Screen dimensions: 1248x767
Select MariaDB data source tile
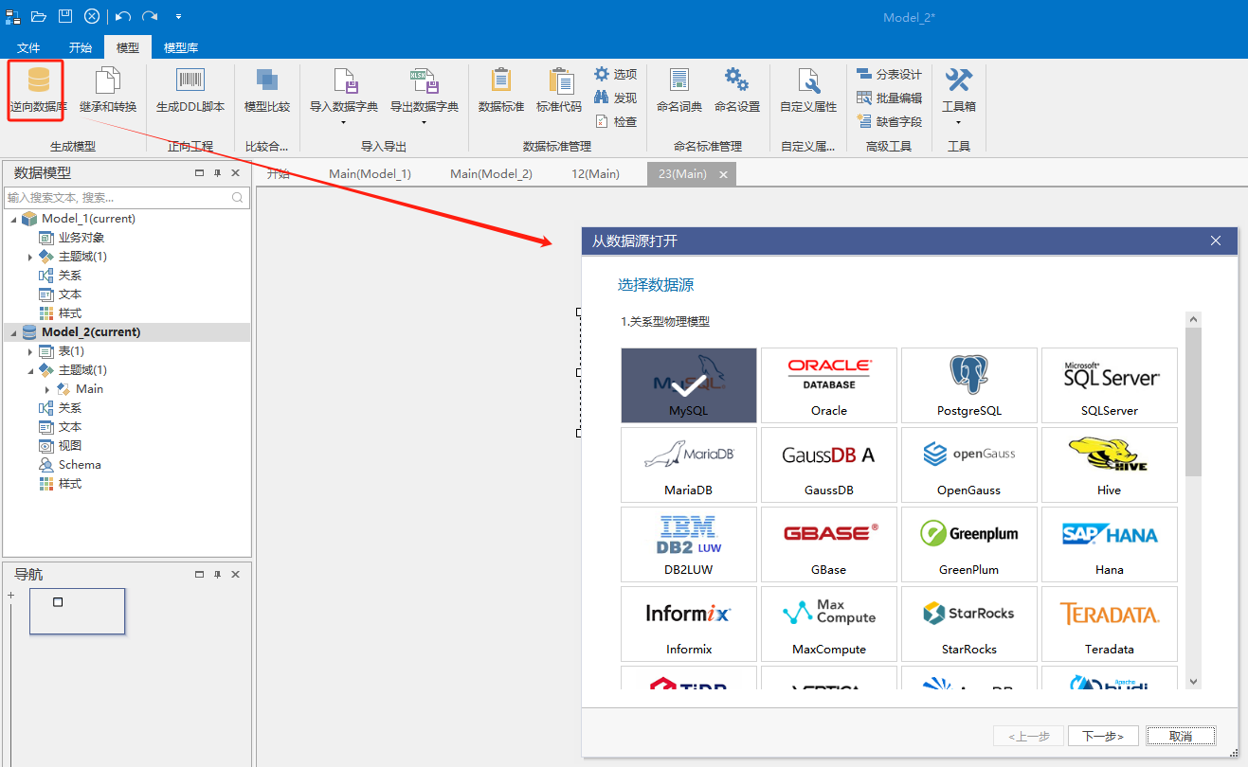click(x=689, y=465)
